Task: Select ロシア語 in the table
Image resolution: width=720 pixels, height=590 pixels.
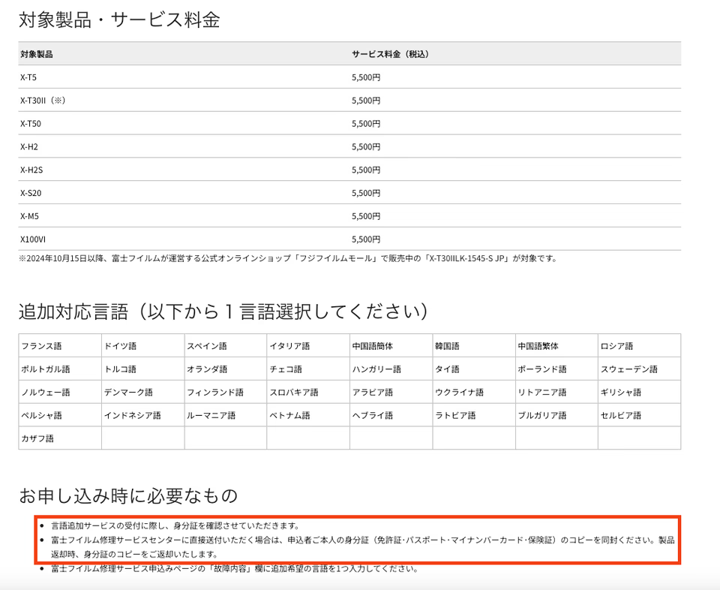Action: tap(639, 345)
